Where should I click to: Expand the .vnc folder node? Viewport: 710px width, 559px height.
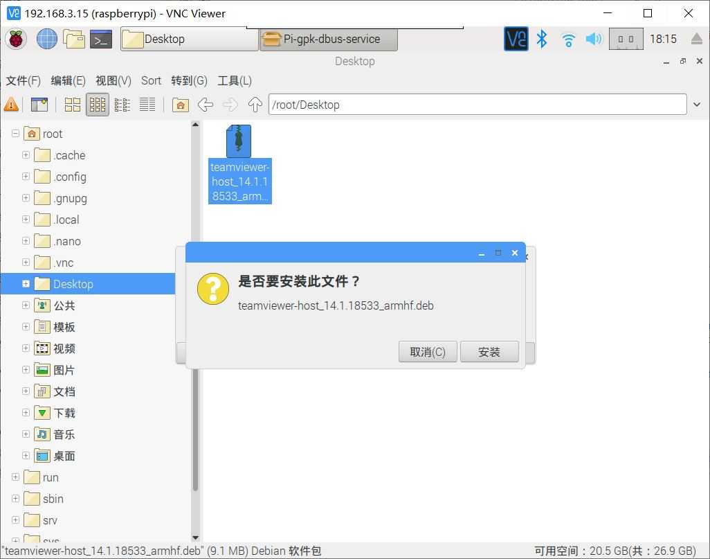coord(26,263)
